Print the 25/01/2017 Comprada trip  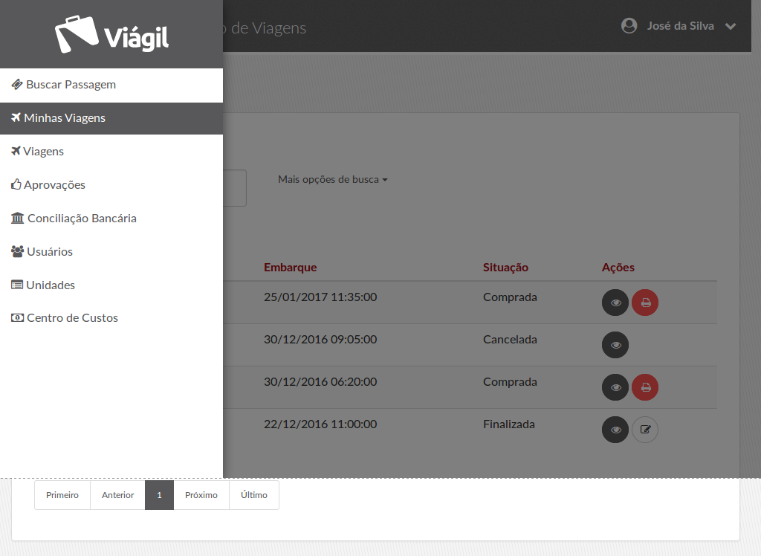[645, 303]
